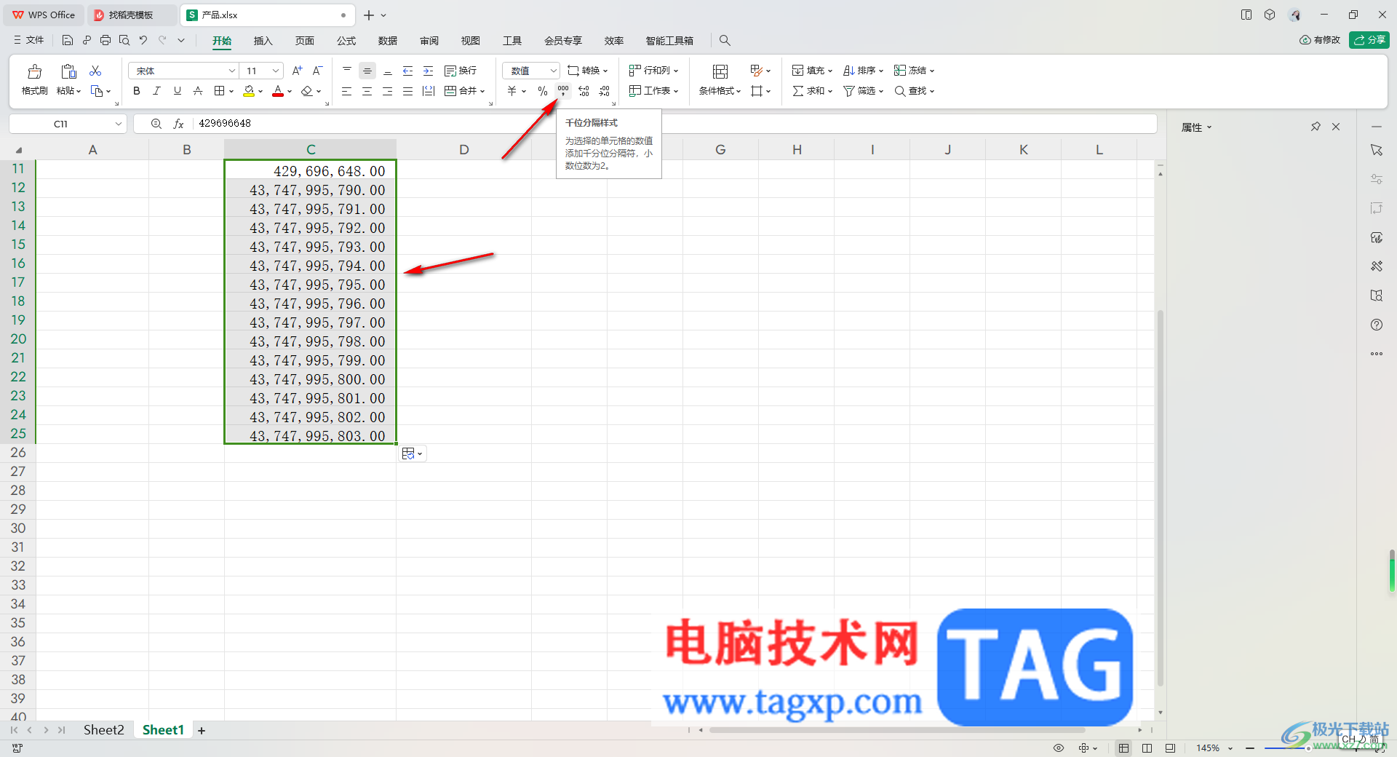
Task: Close the properties panel
Action: [x=1336, y=127]
